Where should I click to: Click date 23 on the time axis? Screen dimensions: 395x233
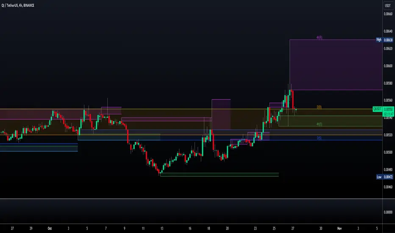click(255, 228)
